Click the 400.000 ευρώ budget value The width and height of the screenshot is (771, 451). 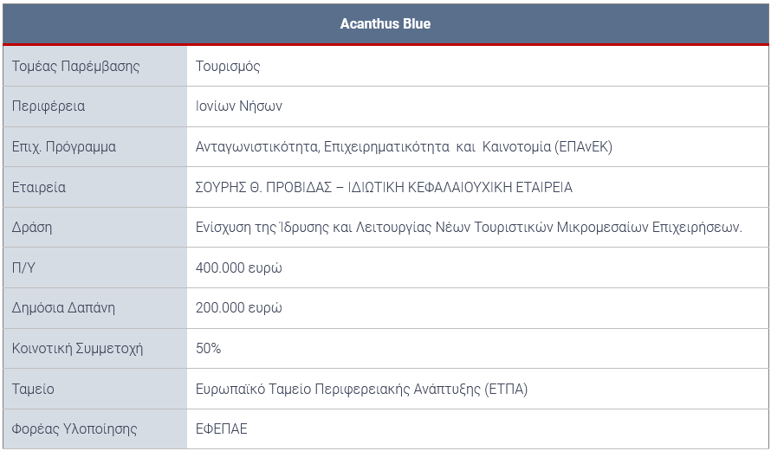pos(238,267)
